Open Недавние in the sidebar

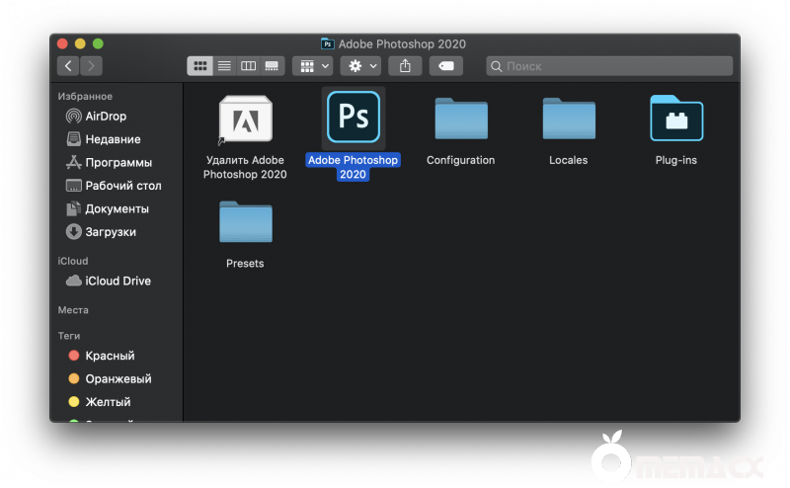click(104, 139)
